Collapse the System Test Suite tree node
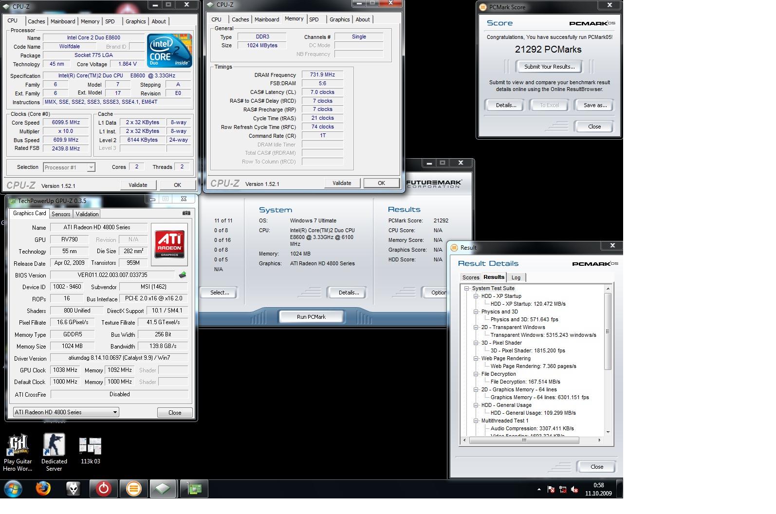Screen dimensions: 776x514 (466, 288)
